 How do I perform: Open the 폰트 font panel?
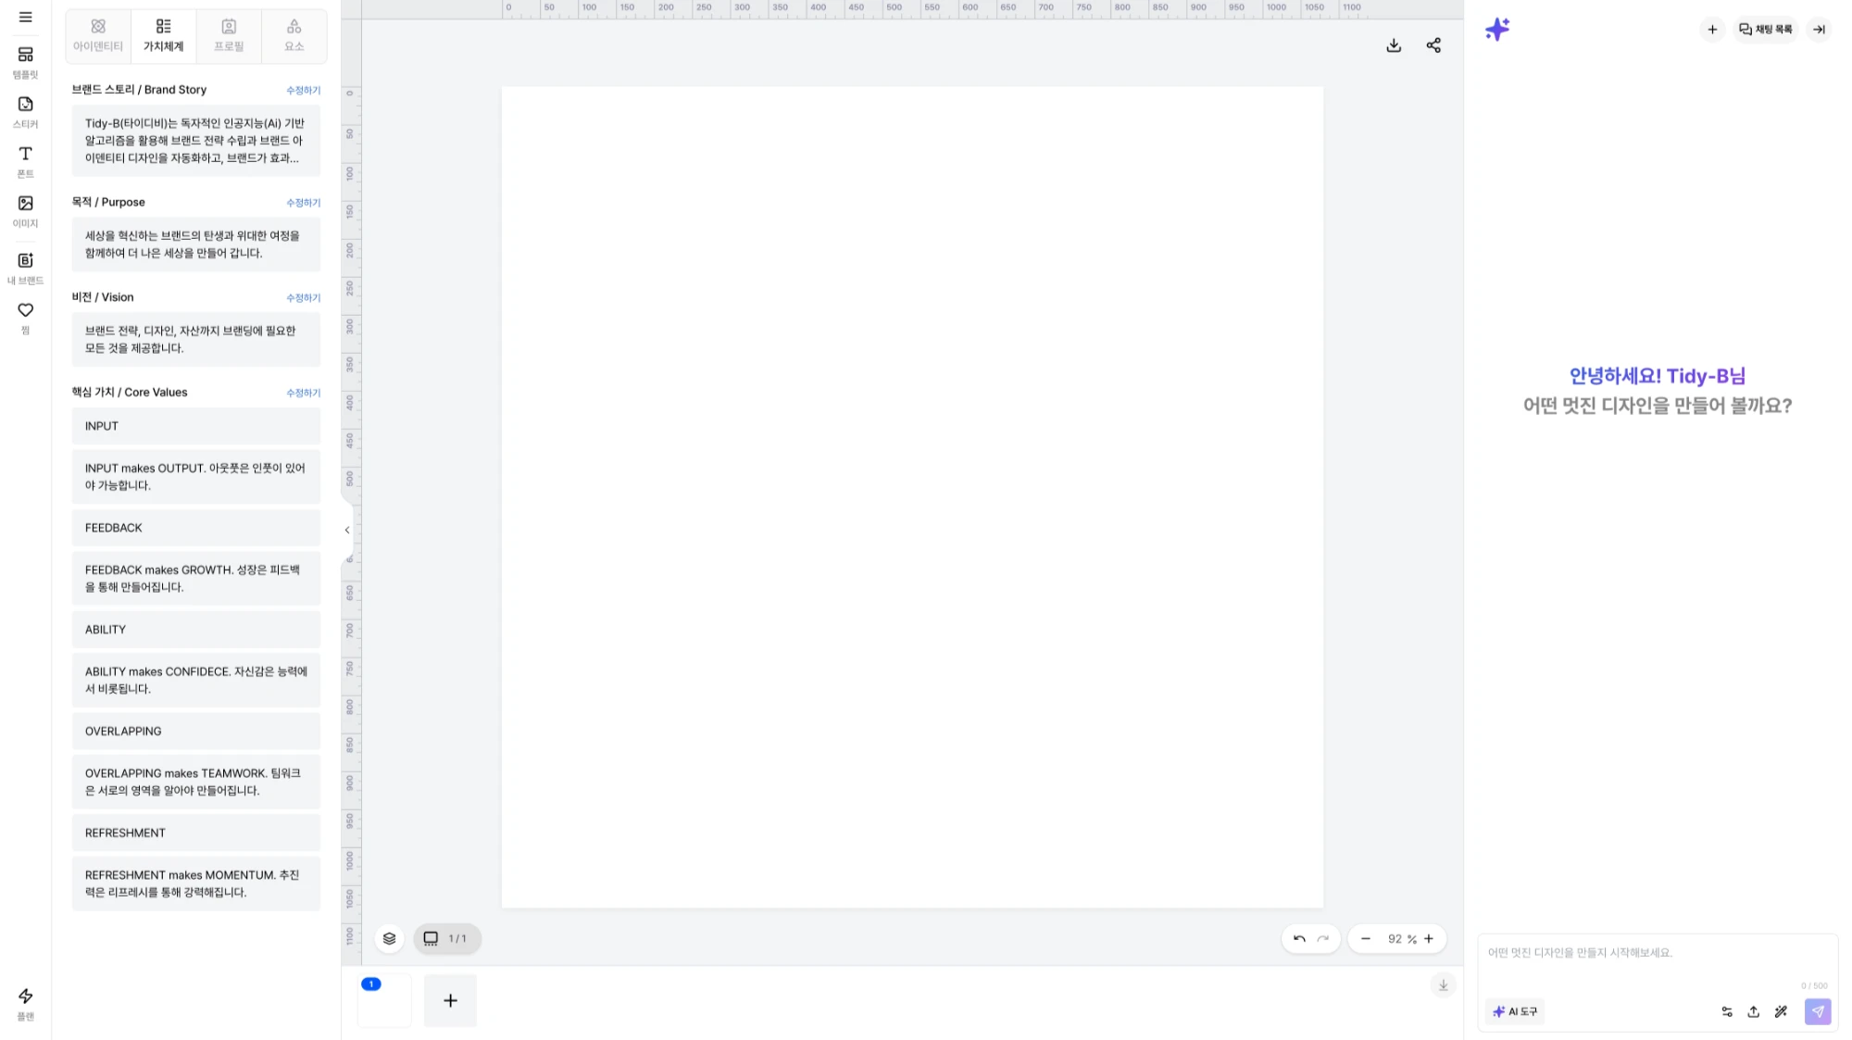click(26, 161)
